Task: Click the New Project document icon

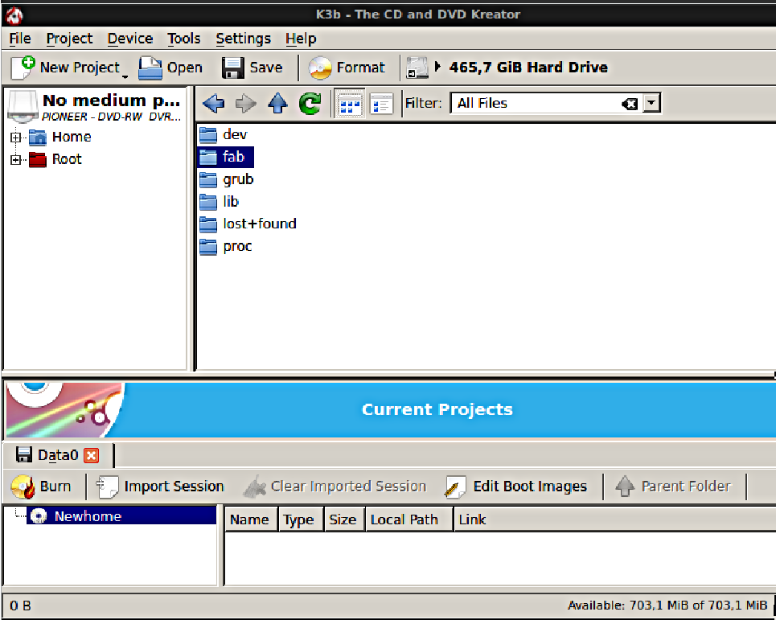Action: pos(23,68)
